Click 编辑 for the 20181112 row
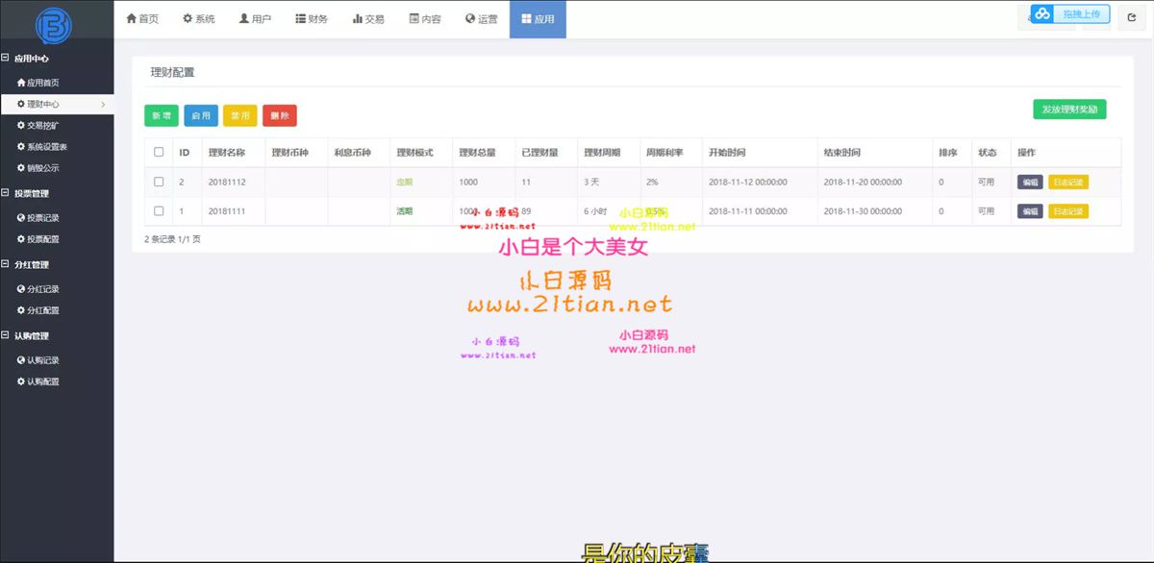1154x563 pixels. tap(1029, 182)
